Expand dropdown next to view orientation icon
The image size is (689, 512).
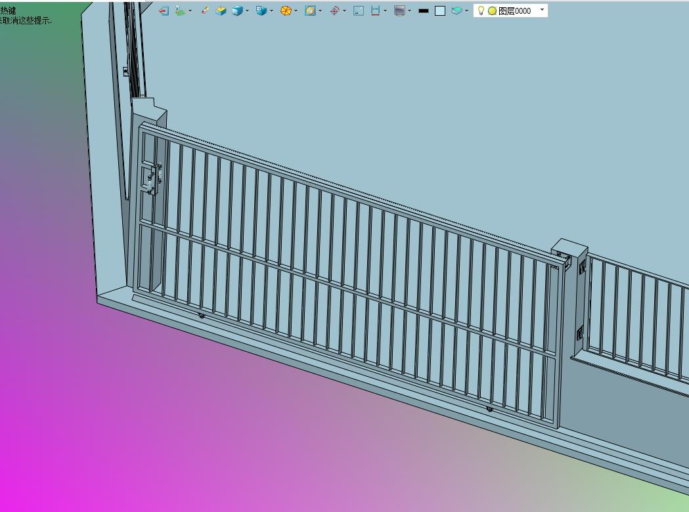[271, 11]
